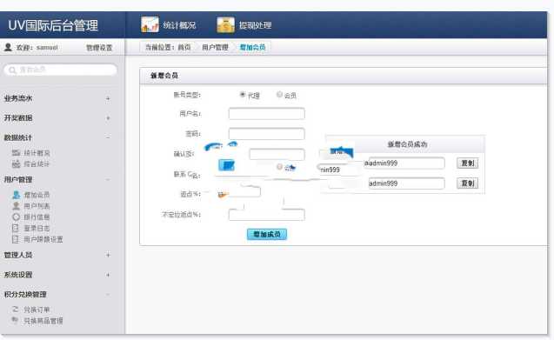The width and height of the screenshot is (554, 340).
Task: Click the 兑换商品管理 icon
Action: point(15,320)
